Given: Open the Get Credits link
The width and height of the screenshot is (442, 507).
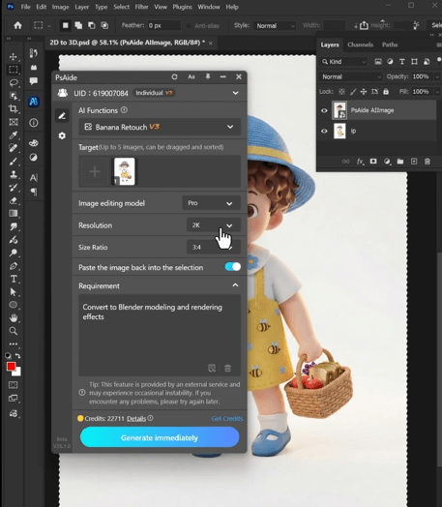Looking at the screenshot, I should 227,418.
